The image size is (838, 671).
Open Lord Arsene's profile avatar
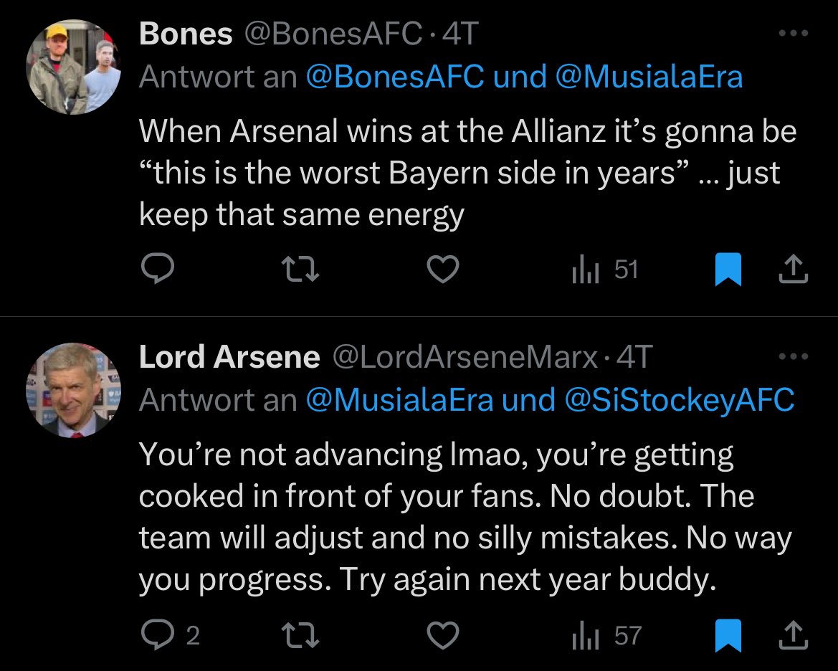74,391
